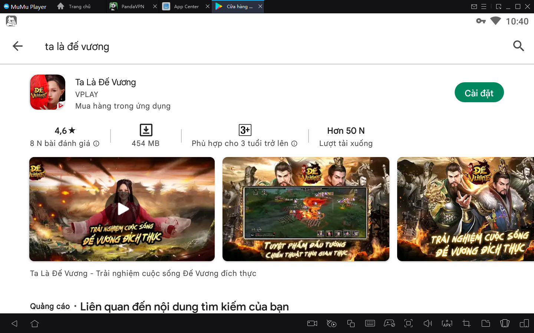The width and height of the screenshot is (534, 333).
Task: Click the gamepad settings icon
Action: [x=389, y=323]
